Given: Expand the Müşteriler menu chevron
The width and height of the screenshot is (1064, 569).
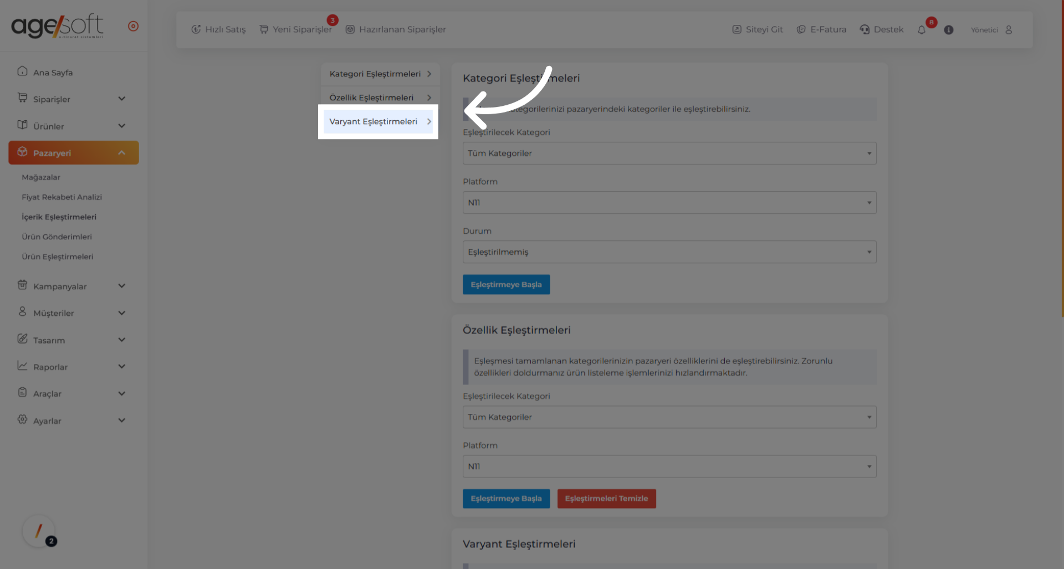Looking at the screenshot, I should (x=122, y=313).
